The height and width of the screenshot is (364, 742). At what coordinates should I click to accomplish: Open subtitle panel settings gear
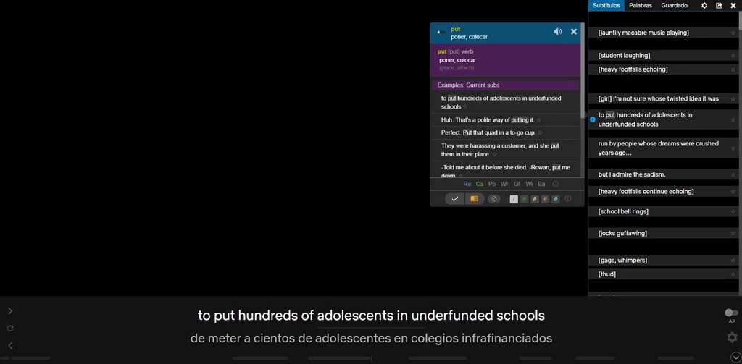(x=704, y=6)
